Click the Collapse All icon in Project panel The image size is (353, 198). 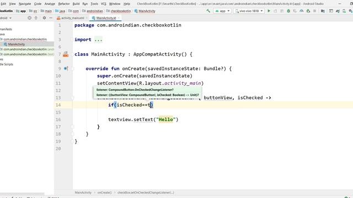pyautogui.click(x=36, y=18)
